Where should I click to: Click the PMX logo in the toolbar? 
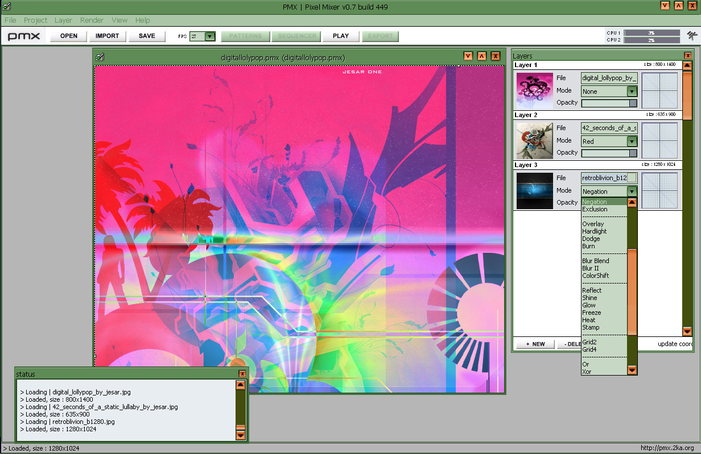(24, 36)
